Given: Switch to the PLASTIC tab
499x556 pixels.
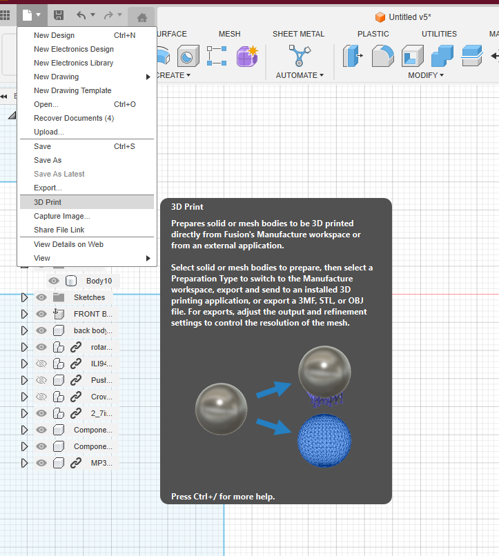Looking at the screenshot, I should coord(373,34).
